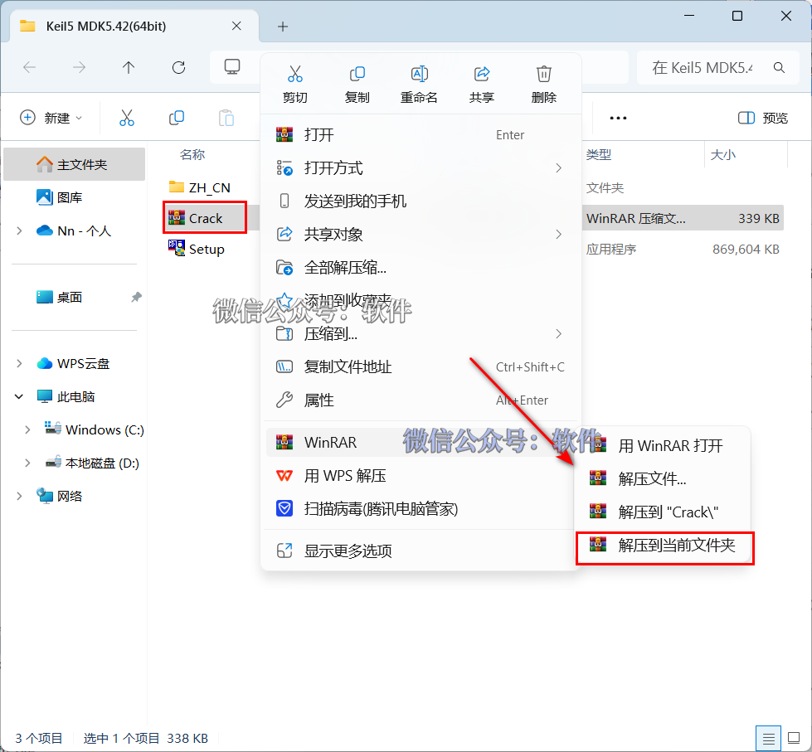Refresh the folder view
Image resolution: width=812 pixels, height=752 pixels.
tap(178, 67)
